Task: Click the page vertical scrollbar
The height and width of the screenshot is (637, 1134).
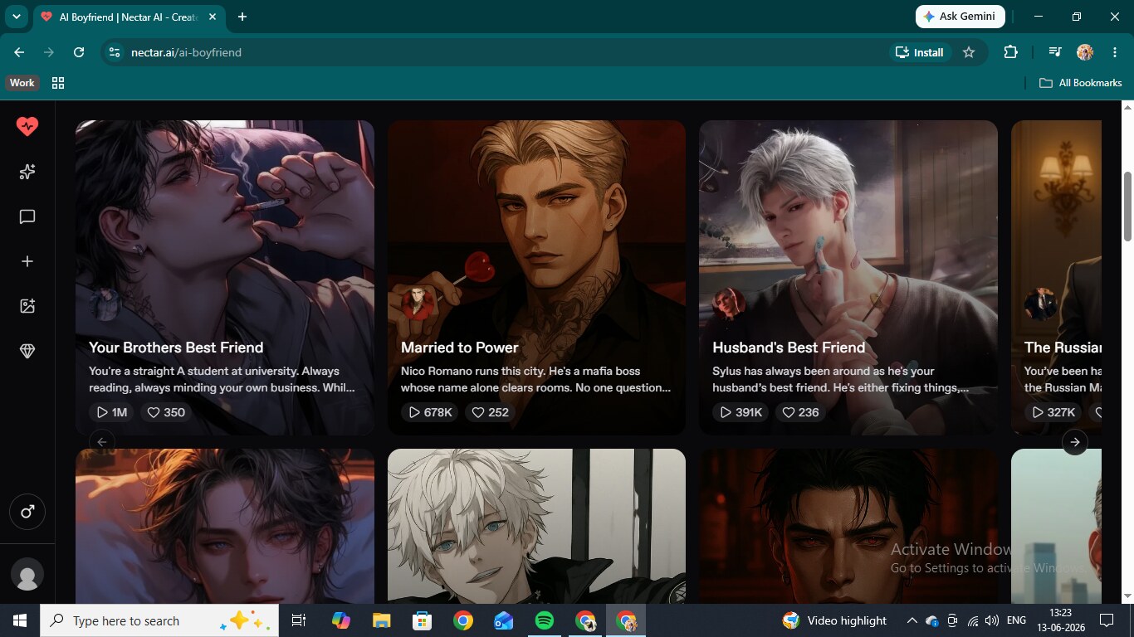Action: pyautogui.click(x=1127, y=207)
